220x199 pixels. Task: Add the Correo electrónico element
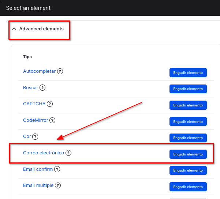coord(188,154)
